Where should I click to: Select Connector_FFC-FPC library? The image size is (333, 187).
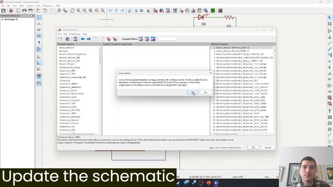pos(70,110)
